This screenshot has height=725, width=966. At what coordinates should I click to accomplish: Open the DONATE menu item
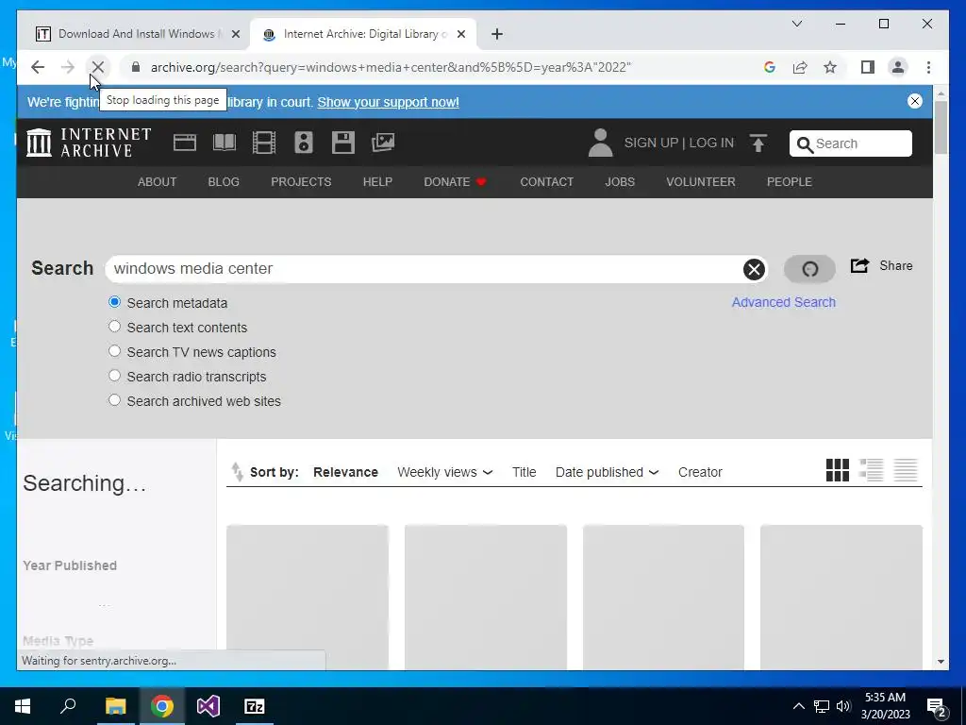click(456, 182)
